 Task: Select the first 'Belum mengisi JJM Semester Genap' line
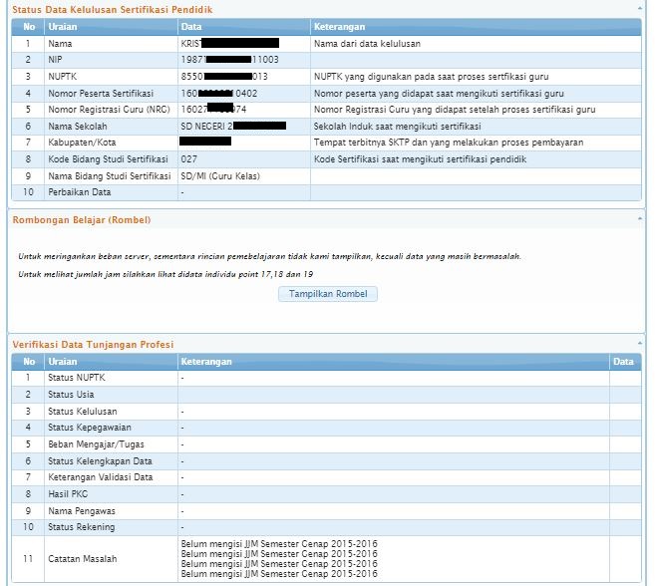[x=279, y=544]
